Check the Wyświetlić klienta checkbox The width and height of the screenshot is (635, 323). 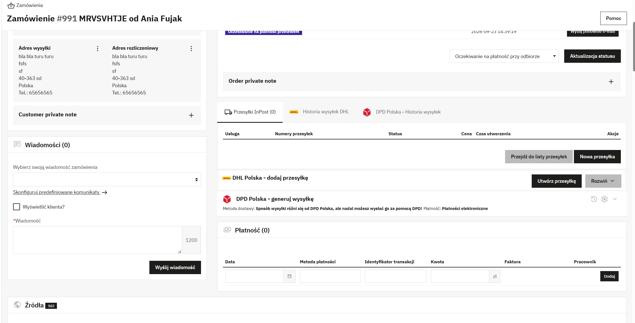pyautogui.click(x=17, y=207)
